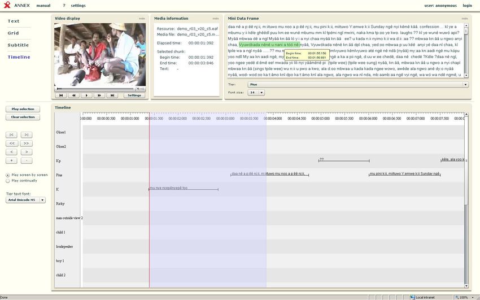
Task: Click timeline ruler at 00:00:05.000
Action: (x=321, y=119)
